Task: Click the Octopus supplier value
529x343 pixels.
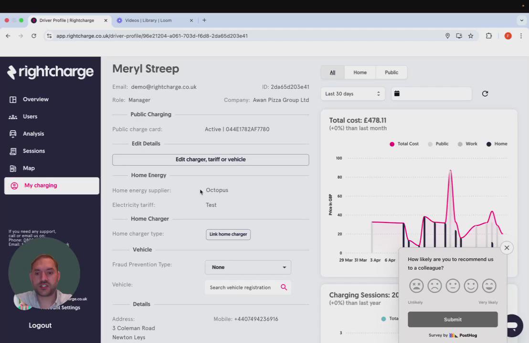Action: click(217, 190)
